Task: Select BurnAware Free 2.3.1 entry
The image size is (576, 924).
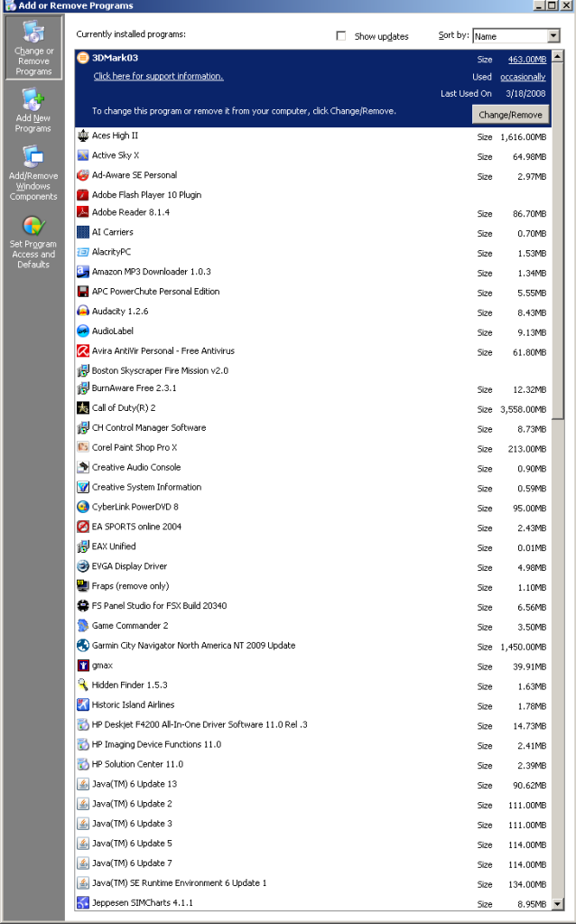Action: tap(313, 388)
